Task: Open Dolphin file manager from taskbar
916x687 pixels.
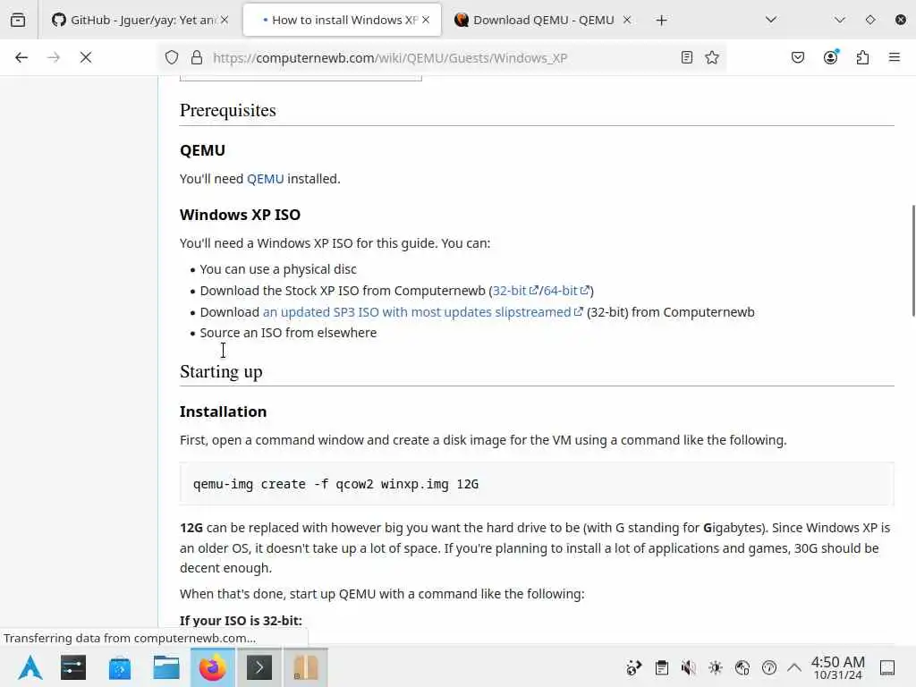Action: coord(166,667)
